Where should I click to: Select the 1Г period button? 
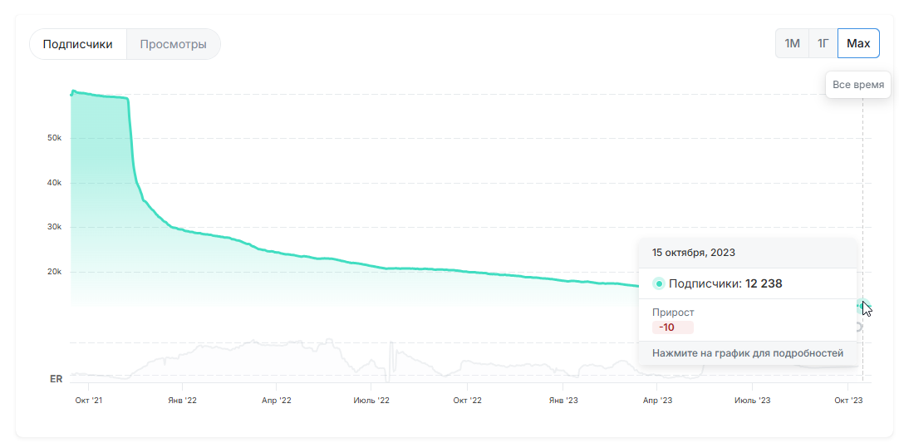[x=823, y=43]
